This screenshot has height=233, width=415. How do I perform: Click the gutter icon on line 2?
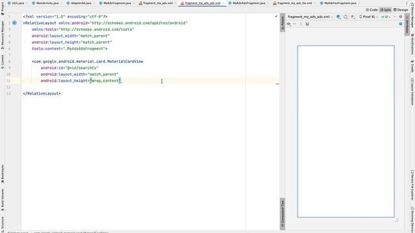(x=14, y=23)
